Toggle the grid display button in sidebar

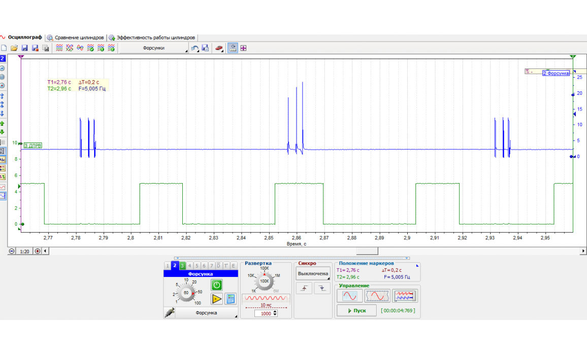pos(3,143)
